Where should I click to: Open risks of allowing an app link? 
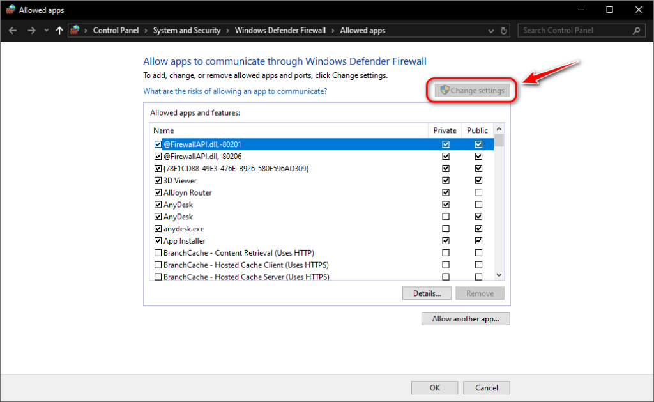pyautogui.click(x=235, y=91)
